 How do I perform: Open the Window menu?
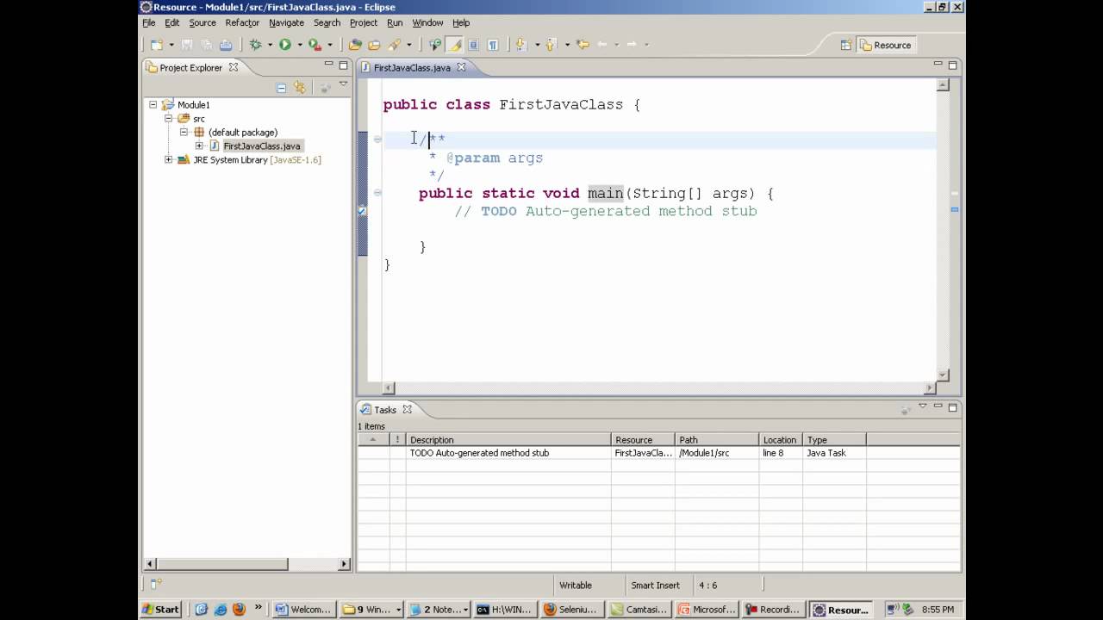pos(427,22)
